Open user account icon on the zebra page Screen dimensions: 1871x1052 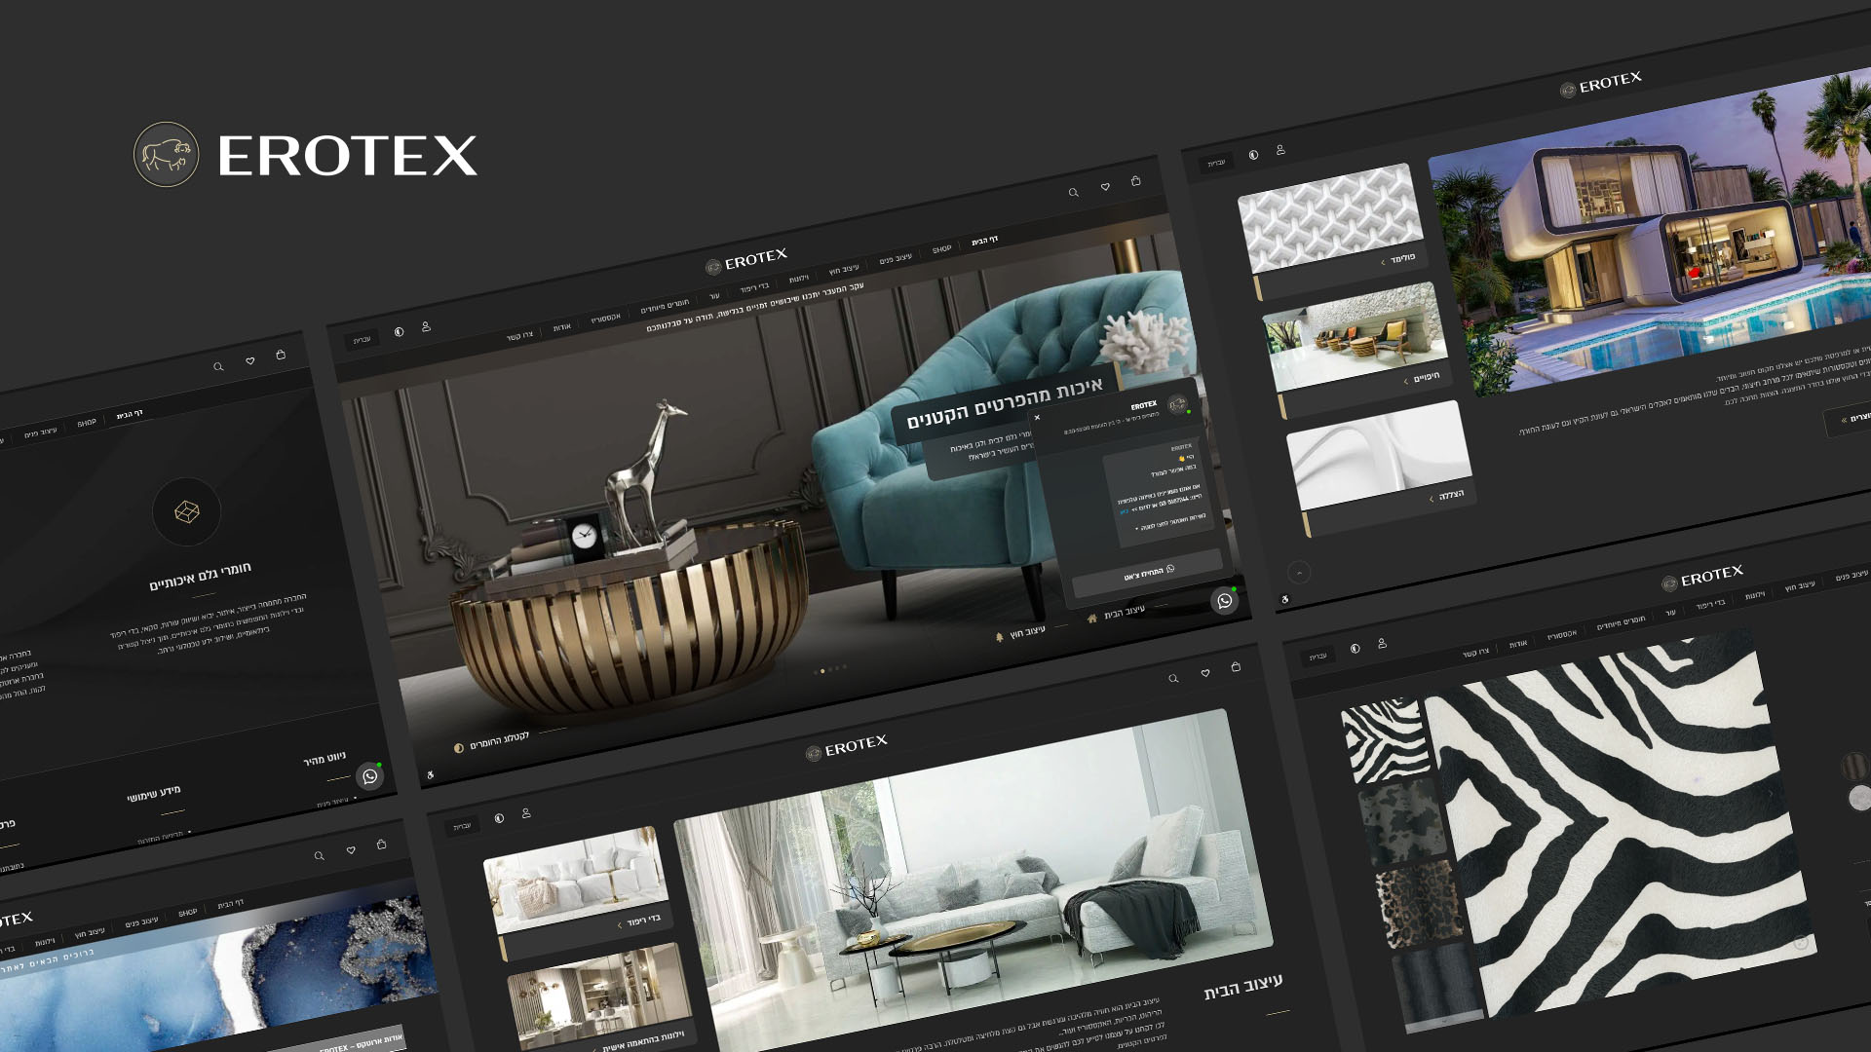click(x=1382, y=644)
